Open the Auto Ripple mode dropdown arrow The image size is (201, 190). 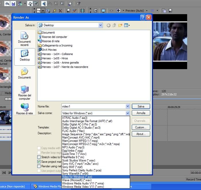[x=25, y=4]
